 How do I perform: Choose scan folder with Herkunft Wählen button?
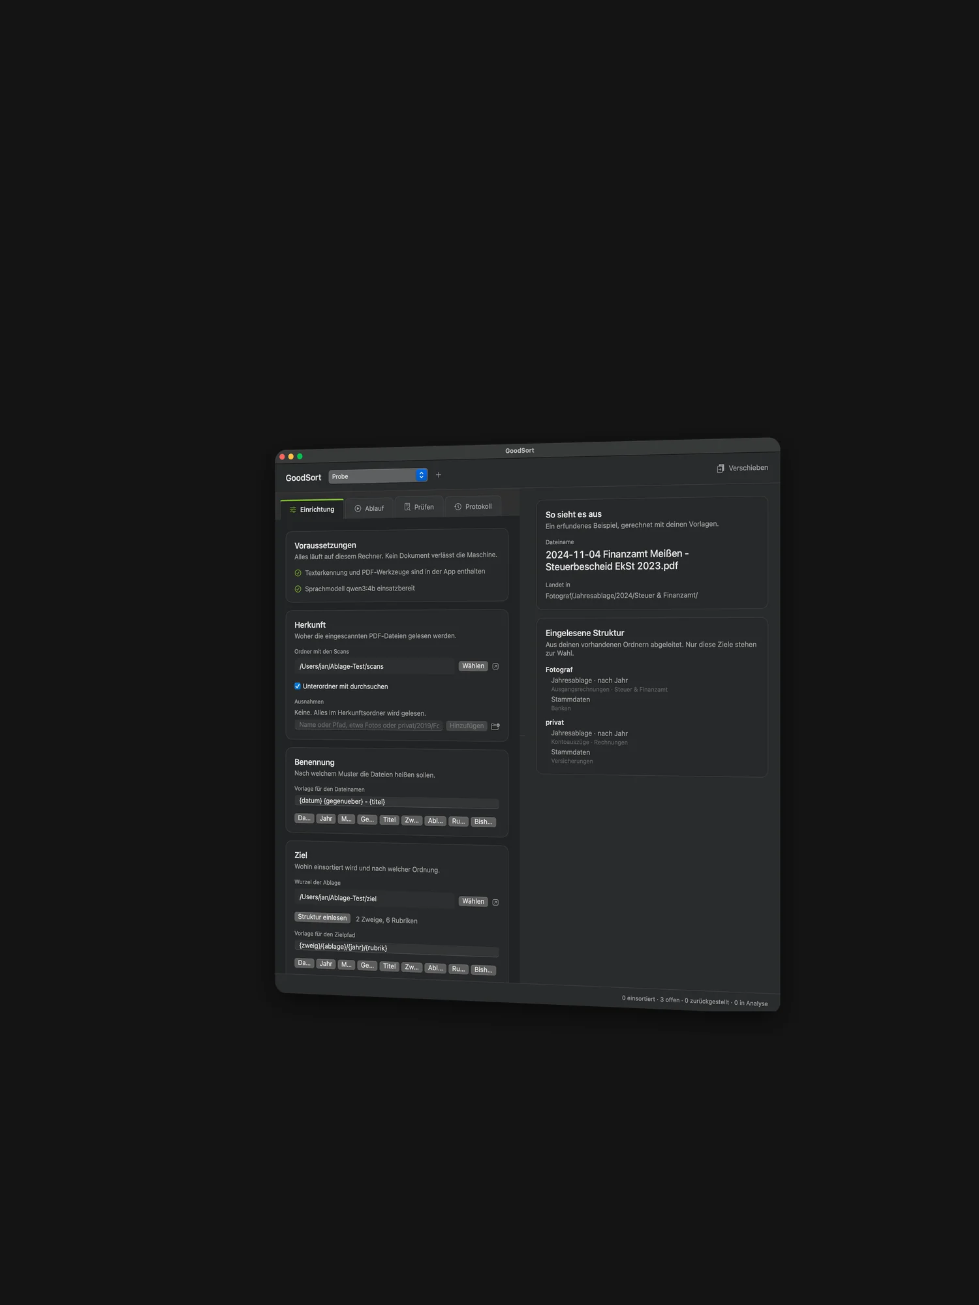click(x=473, y=666)
